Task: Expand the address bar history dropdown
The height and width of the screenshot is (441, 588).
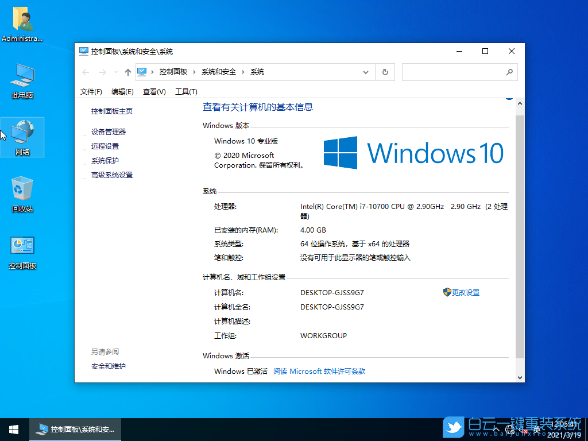Action: [366, 72]
